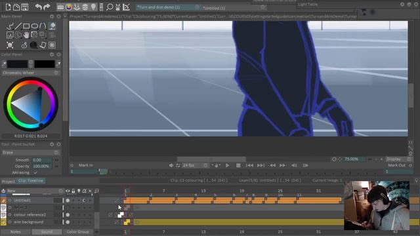Open the 24 fps frame rate dropdown
This screenshot has width=420, height=236.
tap(195, 165)
